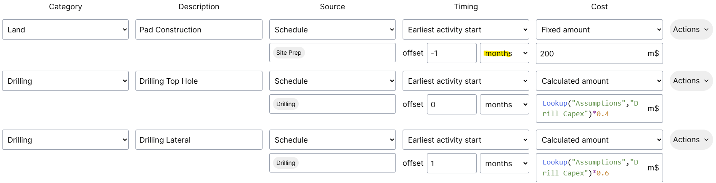Viewport: 716px width, 183px height.
Task: Click the Drill Capex*0.6 formula box
Action: (x=591, y=167)
